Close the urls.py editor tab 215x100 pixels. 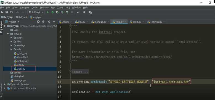click(71, 22)
